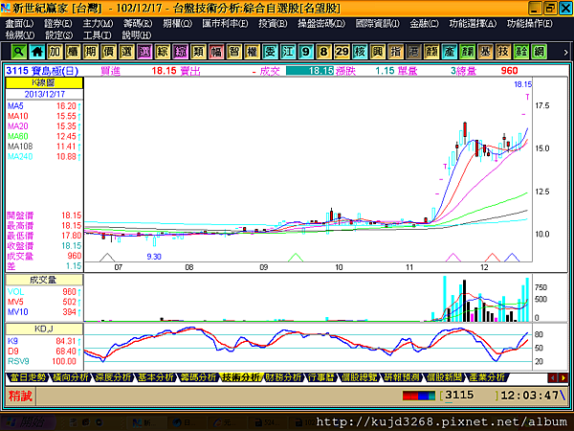574x431 pixels.
Task: Open the 主力(M) menu
Action: point(98,23)
